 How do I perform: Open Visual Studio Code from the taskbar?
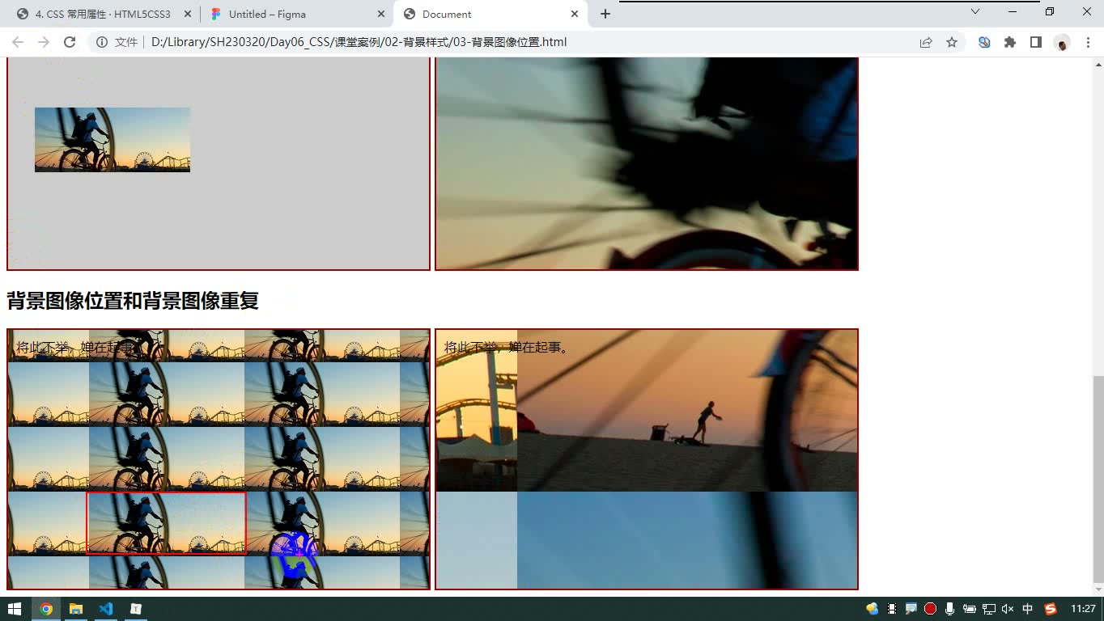106,609
